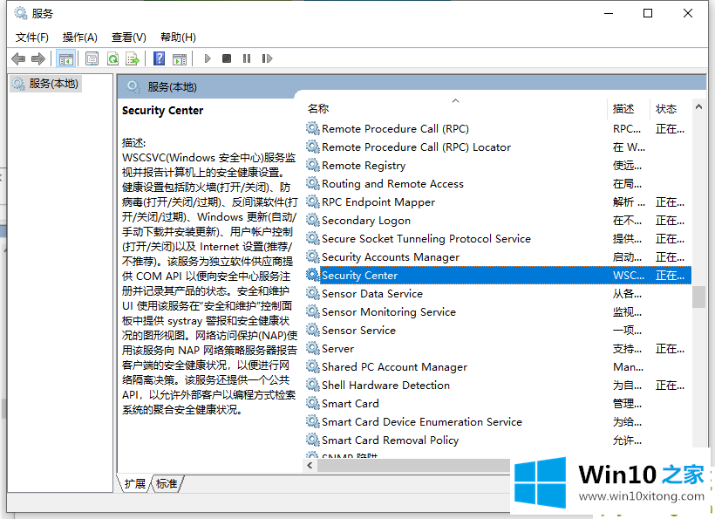Select the highlighted Security Center service
This screenshot has height=519, width=715.
[x=498, y=276]
